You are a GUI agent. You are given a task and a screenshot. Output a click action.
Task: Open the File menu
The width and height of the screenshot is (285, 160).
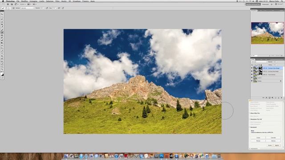[x=18, y=1]
